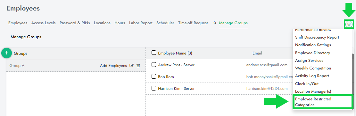Switch to the Access Levels tab
Viewport: 356px width, 116px height.
[43, 23]
